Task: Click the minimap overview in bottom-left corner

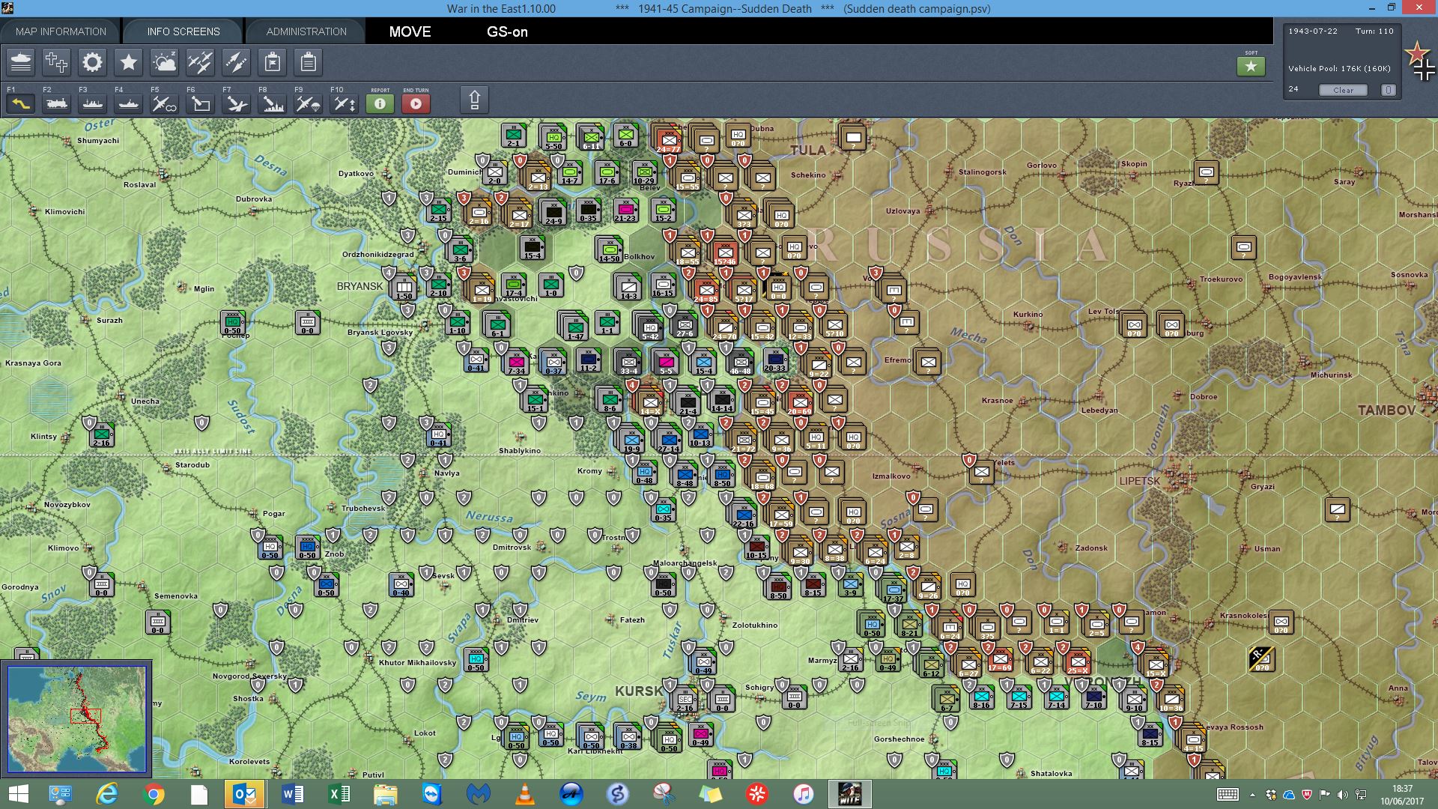Action: [x=76, y=718]
